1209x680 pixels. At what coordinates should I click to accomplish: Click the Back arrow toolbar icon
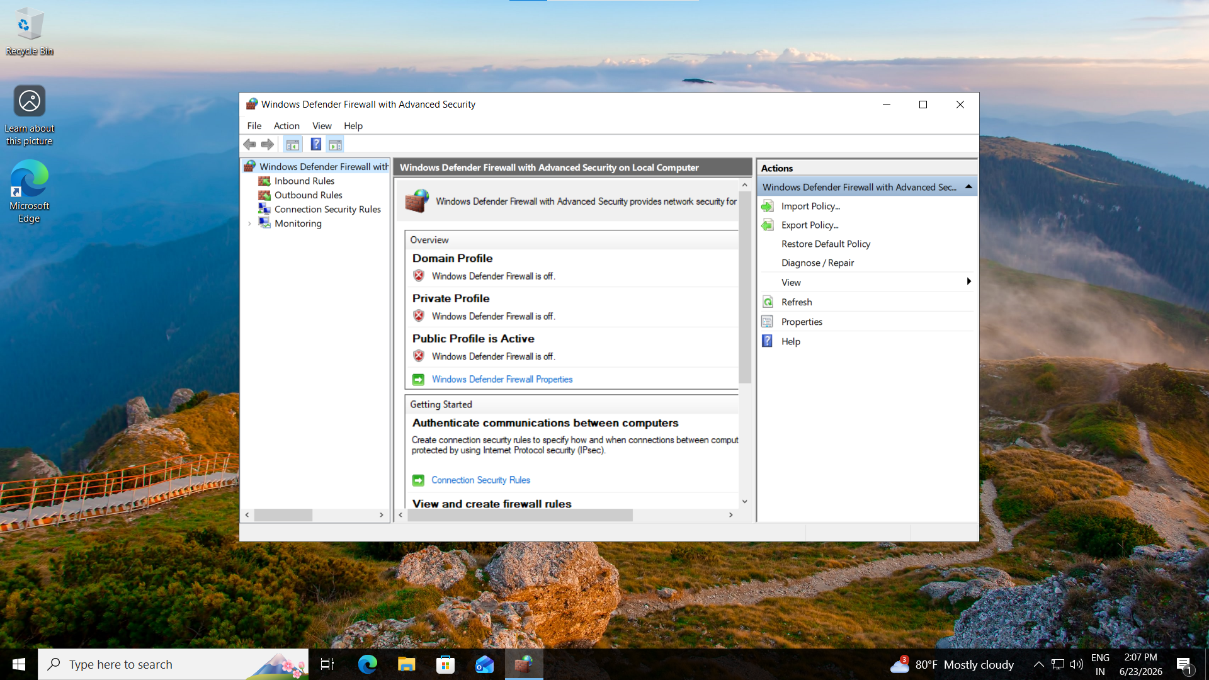click(x=249, y=144)
